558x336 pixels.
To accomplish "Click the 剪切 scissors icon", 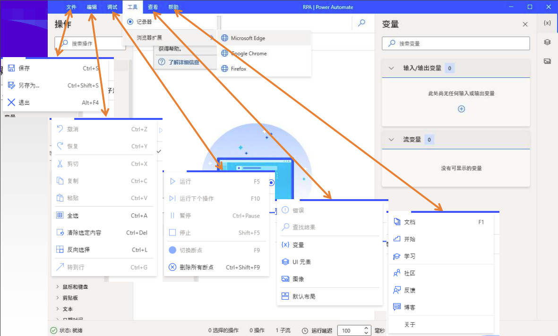I will (60, 164).
